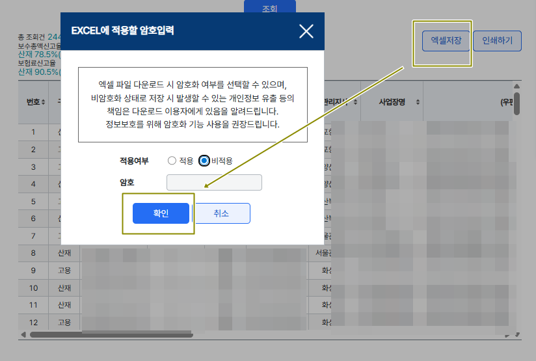Viewport: 536px width, 361px height.
Task: Click the vertical scrollbar thumb of table
Action: coord(517,103)
